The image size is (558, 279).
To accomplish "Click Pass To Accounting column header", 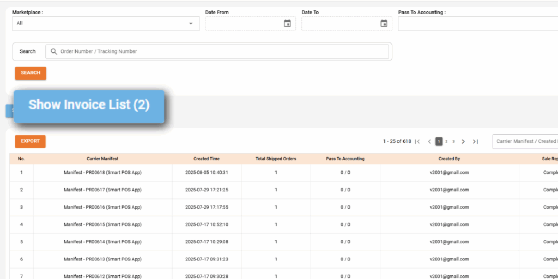I will point(345,159).
